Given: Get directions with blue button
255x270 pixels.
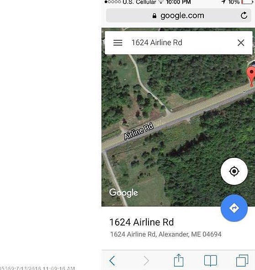Looking at the screenshot, I should tap(234, 208).
